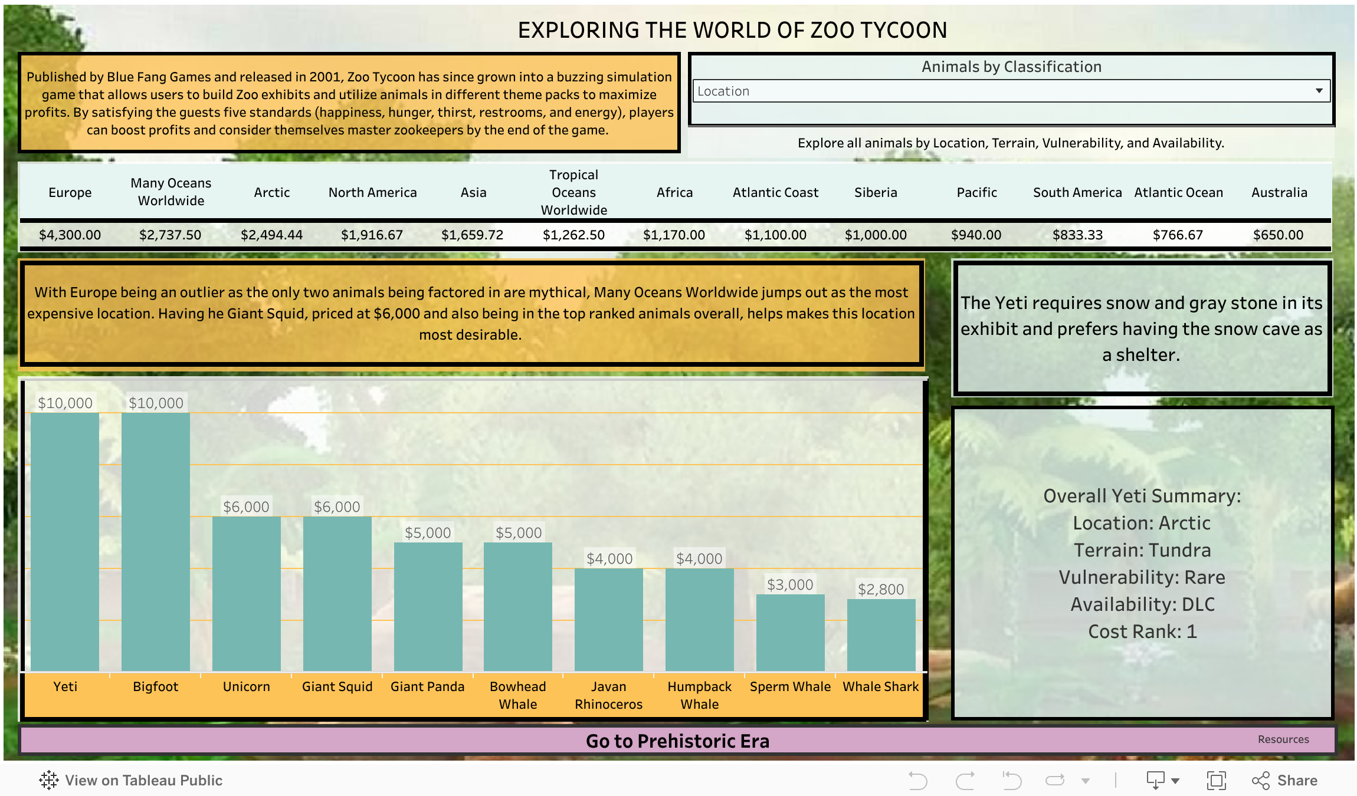Enter full screen using the toggle icon
The image size is (1357, 796).
[1218, 780]
